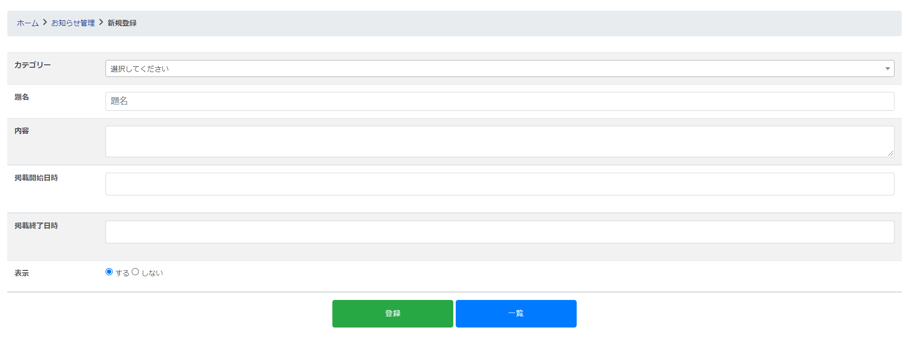The image size is (910, 343).
Task: Go to お知らせ管理 in the breadcrumb
Action: (73, 23)
